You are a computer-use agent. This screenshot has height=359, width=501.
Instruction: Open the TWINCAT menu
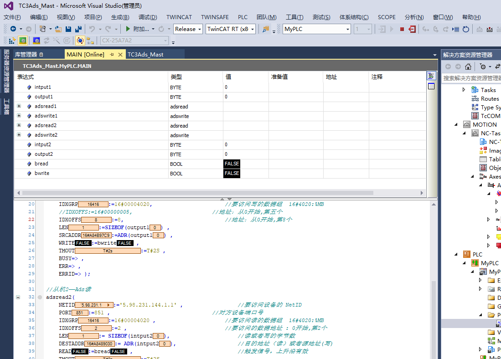(x=179, y=17)
